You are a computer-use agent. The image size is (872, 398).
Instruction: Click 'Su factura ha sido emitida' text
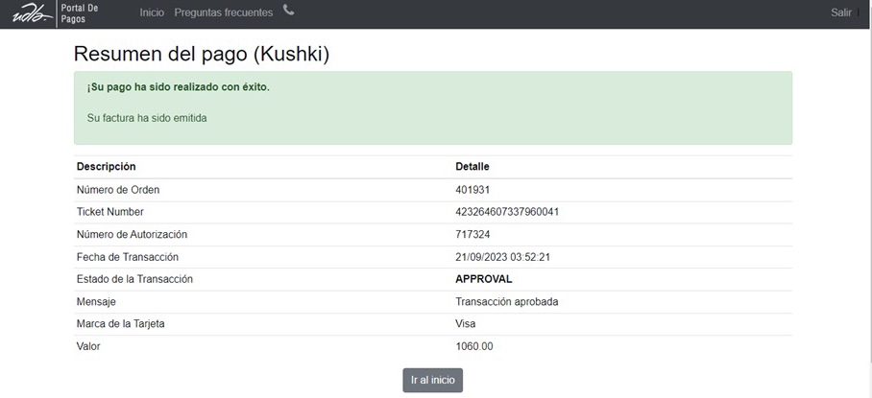point(147,118)
